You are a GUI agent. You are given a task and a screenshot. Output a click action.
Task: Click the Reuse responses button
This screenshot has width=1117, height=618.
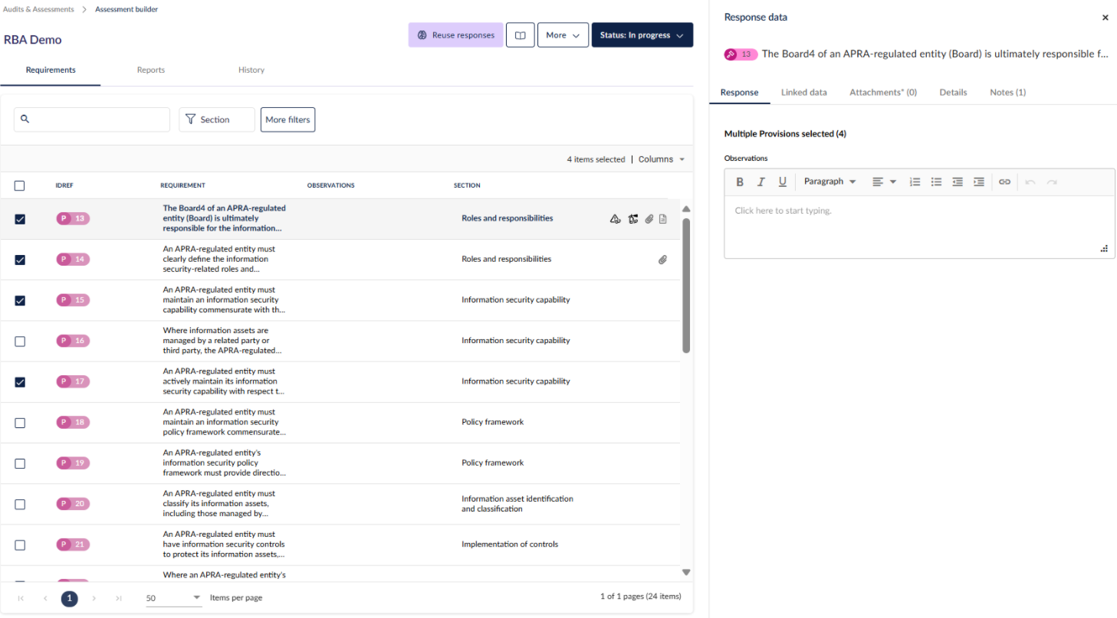click(456, 35)
